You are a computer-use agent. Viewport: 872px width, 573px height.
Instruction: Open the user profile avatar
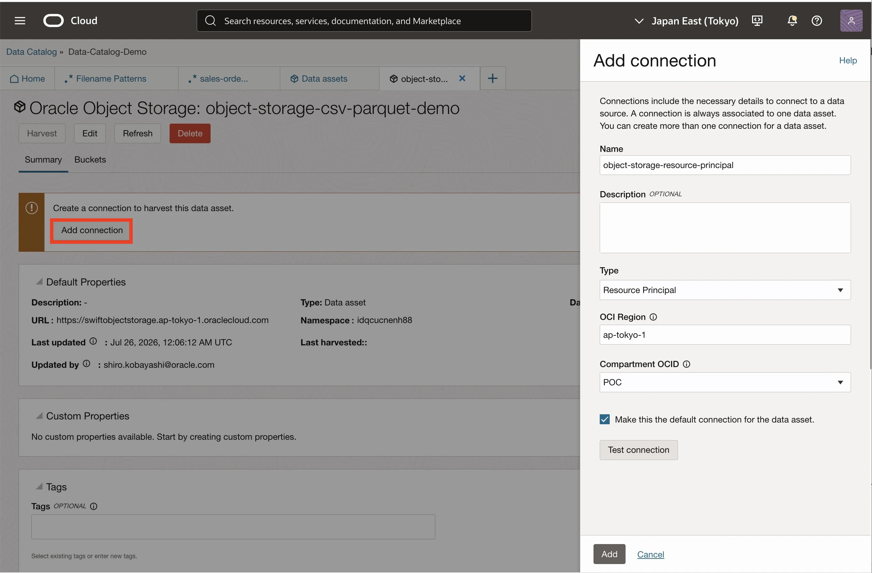(x=851, y=21)
